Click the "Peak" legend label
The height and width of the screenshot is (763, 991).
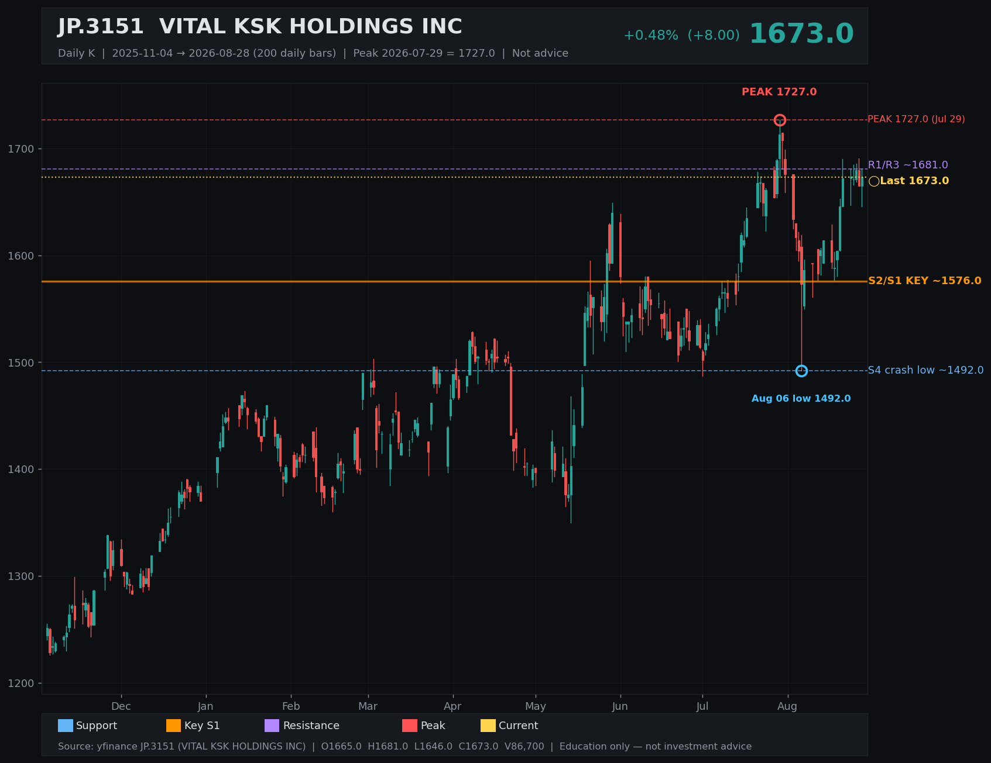pos(433,726)
